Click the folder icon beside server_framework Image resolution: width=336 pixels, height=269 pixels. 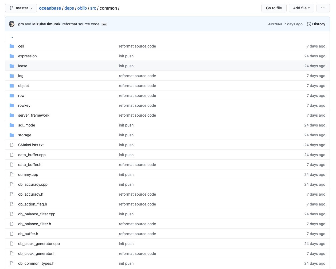click(x=12, y=115)
